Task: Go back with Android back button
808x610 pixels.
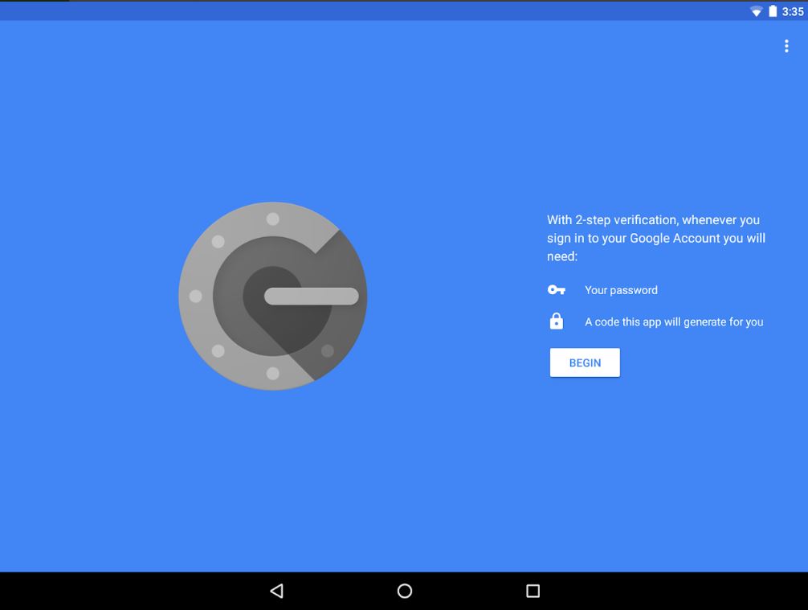Action: [x=277, y=591]
